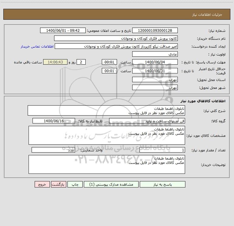The height and width of the screenshot is (226, 234).
Task: Click buyer notes text box 'توضیحات خریدار'
Action: (x=107, y=164)
